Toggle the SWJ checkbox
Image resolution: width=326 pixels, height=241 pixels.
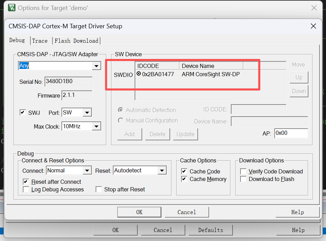(23, 113)
